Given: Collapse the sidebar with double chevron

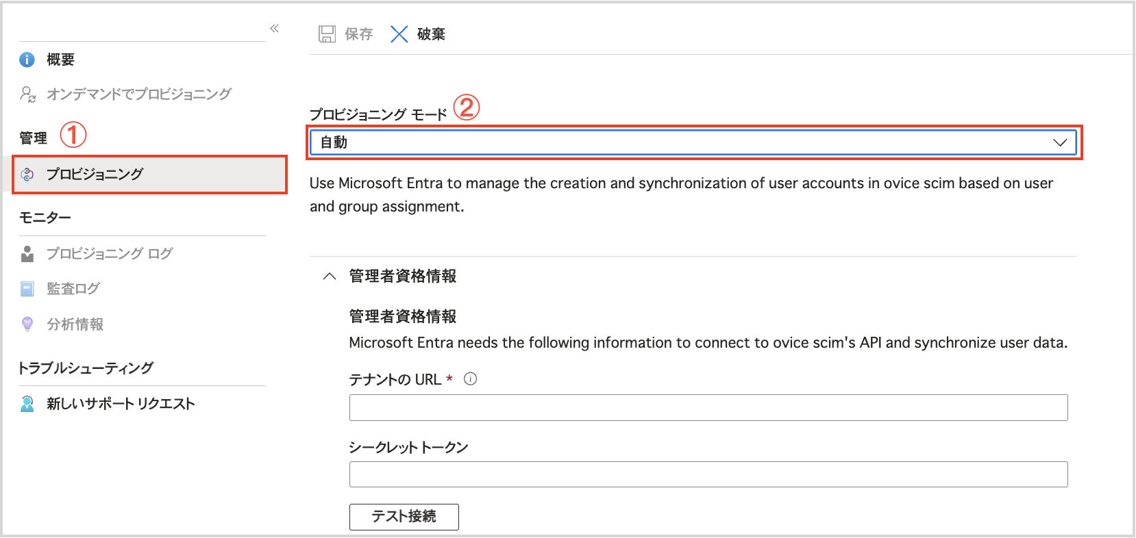Looking at the screenshot, I should [274, 28].
